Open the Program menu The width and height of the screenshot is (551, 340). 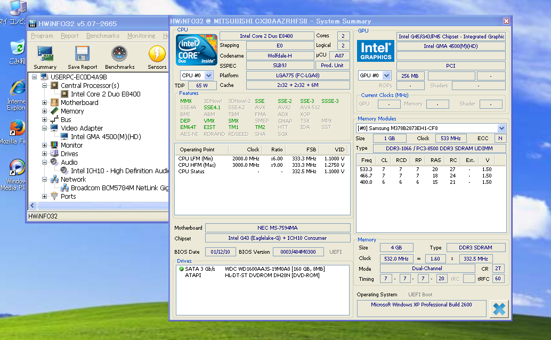[x=42, y=36]
